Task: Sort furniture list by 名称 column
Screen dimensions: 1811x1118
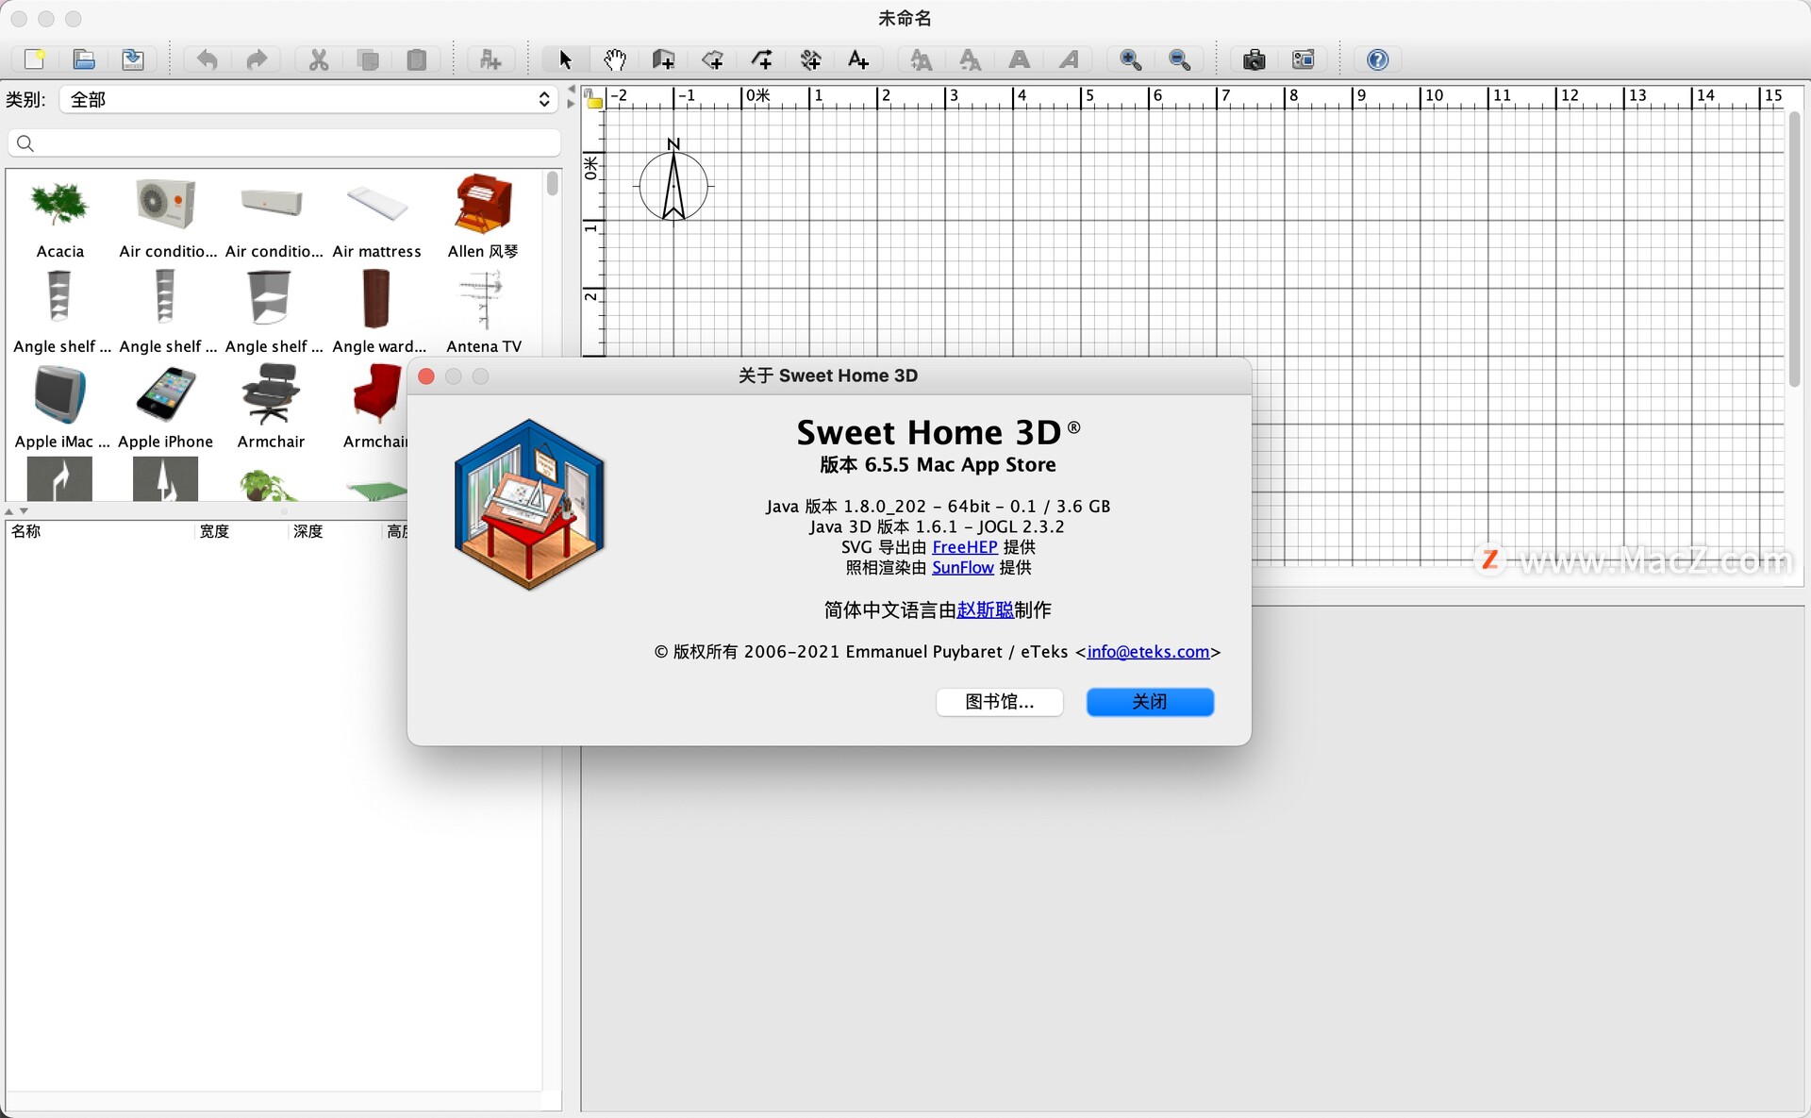Action: [x=99, y=531]
